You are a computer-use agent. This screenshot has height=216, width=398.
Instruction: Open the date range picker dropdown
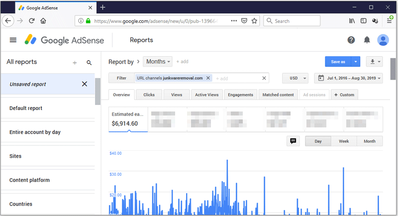tap(348, 78)
